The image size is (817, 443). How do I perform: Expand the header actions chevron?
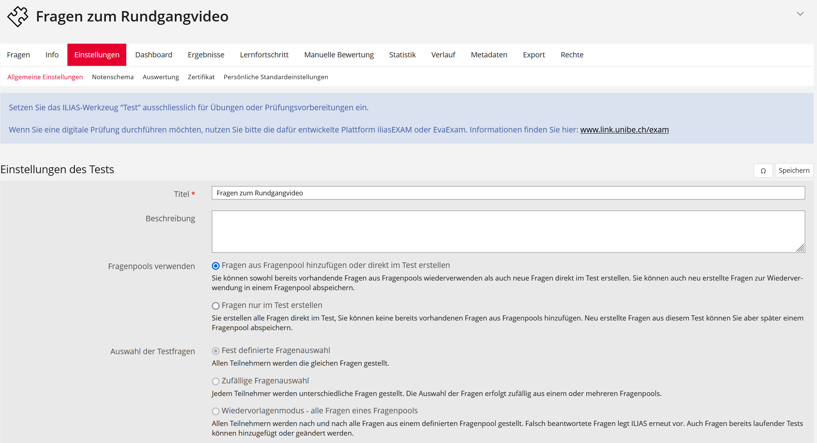point(800,14)
